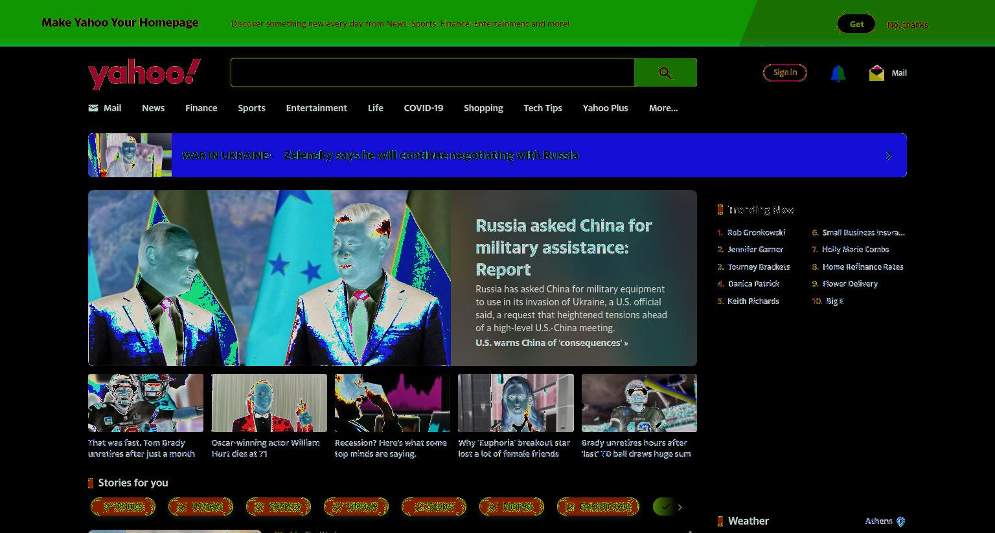This screenshot has width=995, height=533.
Task: Click the Yahoo logo
Action: [x=144, y=74]
